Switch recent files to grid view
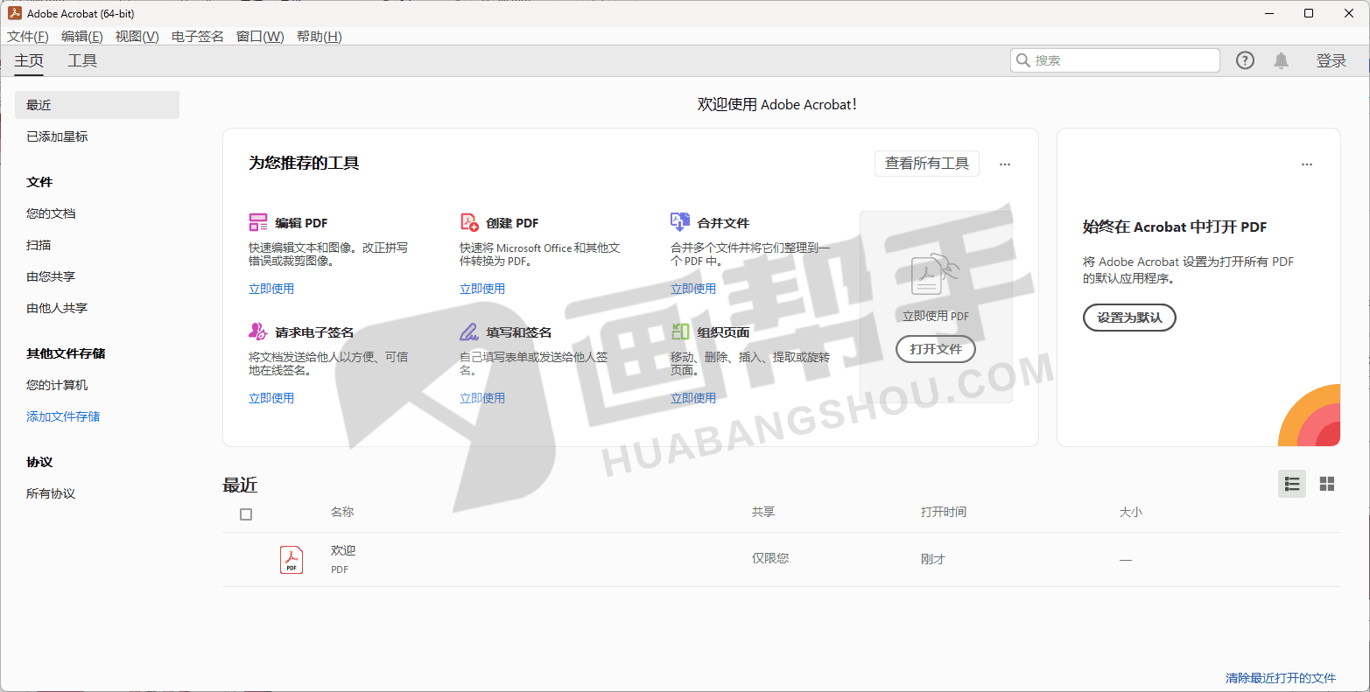Image resolution: width=1370 pixels, height=692 pixels. click(1327, 484)
